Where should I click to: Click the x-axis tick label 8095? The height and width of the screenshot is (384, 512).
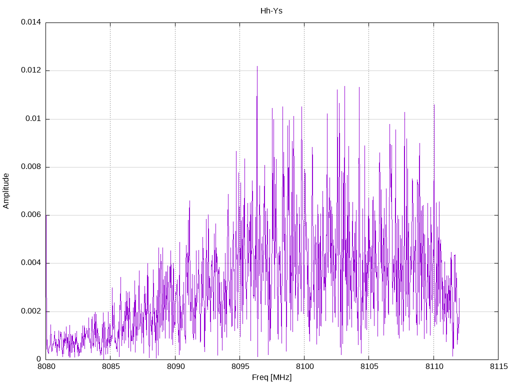[240, 366]
